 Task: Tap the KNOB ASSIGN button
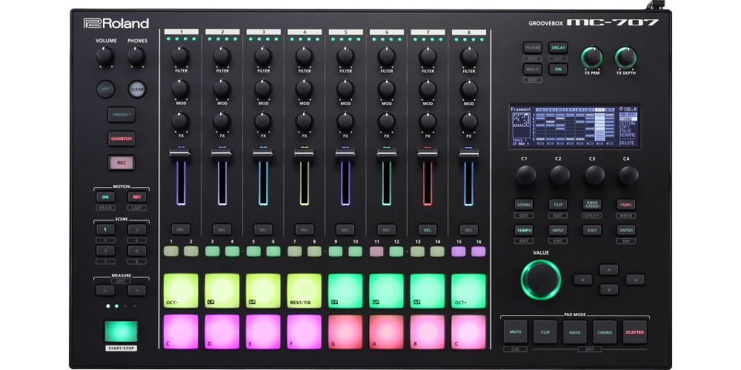tap(591, 204)
